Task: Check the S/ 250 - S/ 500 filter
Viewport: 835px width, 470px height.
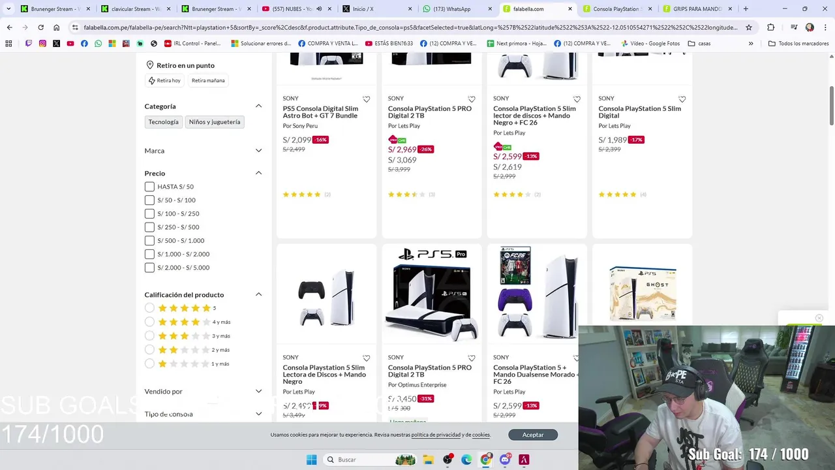Action: [149, 227]
